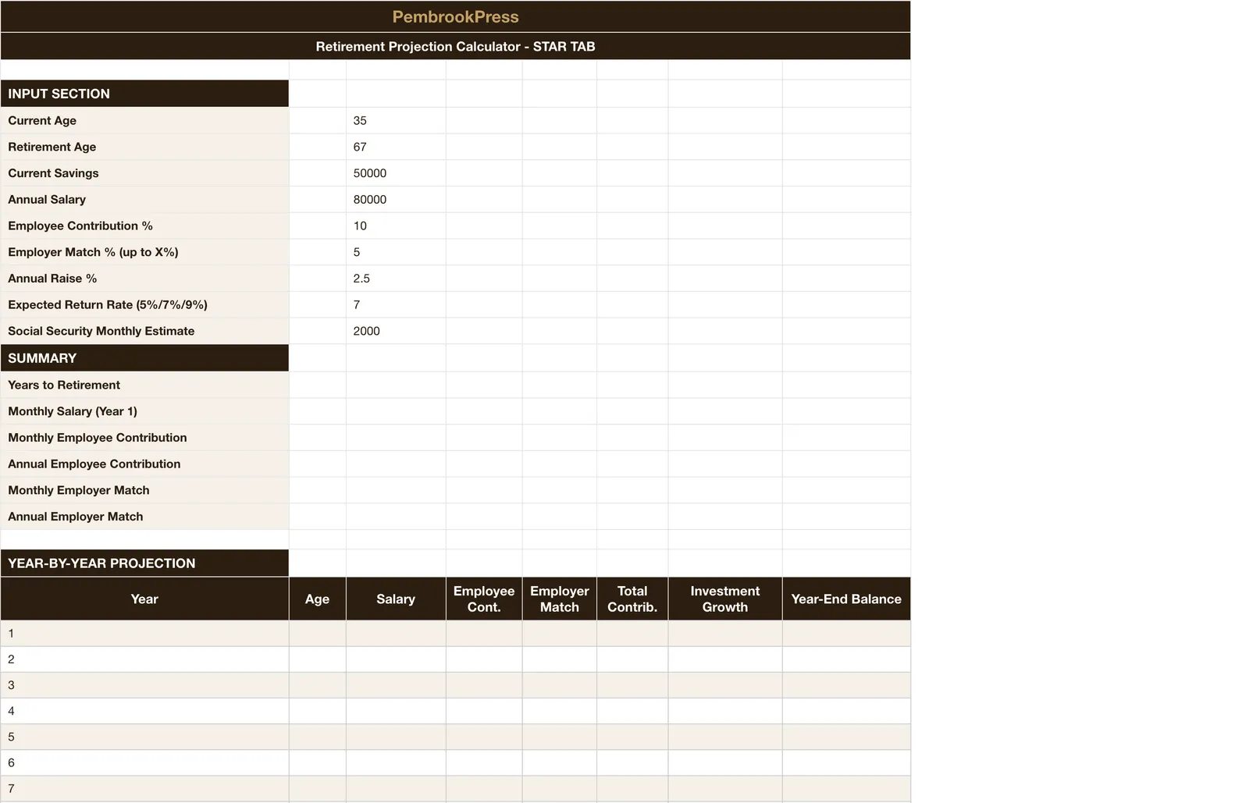The width and height of the screenshot is (1249, 803).
Task: Click the Year column header
Action: click(x=144, y=599)
